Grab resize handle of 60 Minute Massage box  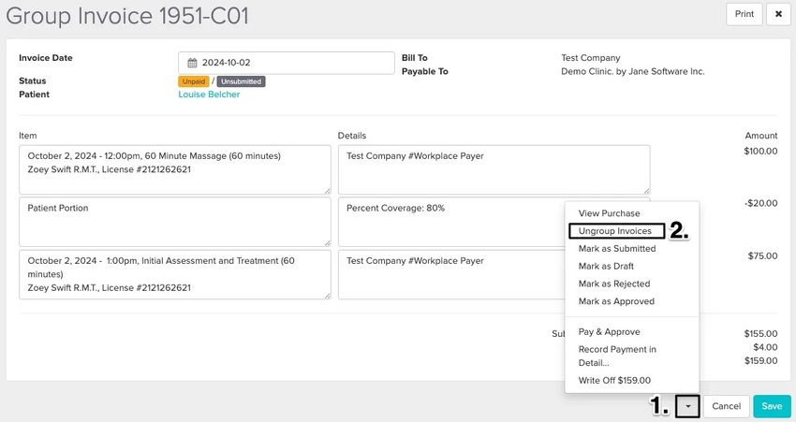click(328, 191)
